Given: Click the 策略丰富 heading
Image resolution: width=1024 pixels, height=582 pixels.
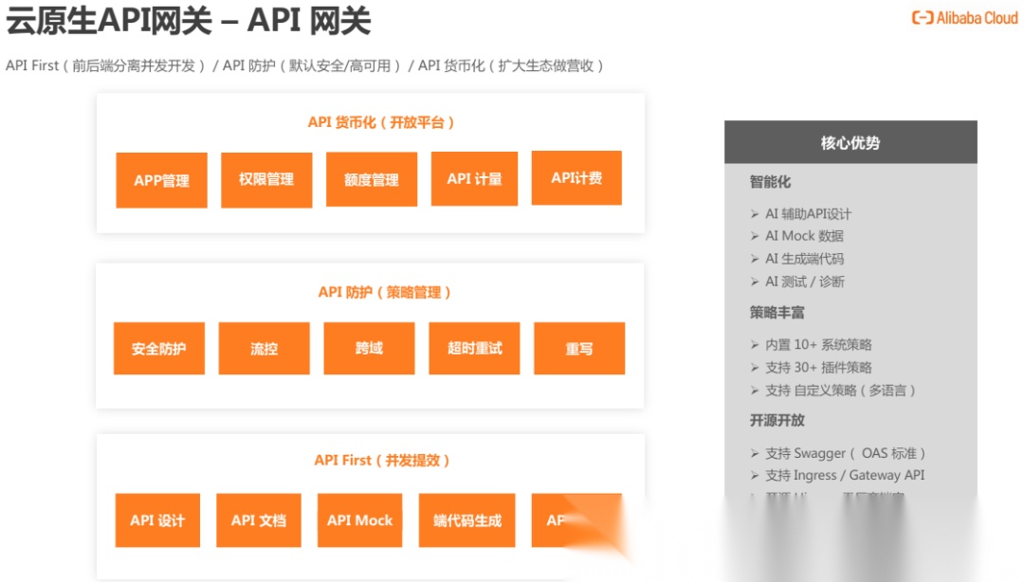Looking at the screenshot, I should [777, 313].
